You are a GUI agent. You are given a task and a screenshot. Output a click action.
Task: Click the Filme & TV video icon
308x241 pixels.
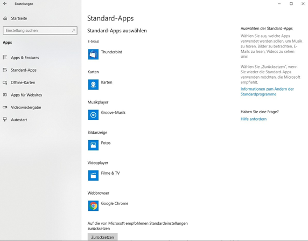93,175
